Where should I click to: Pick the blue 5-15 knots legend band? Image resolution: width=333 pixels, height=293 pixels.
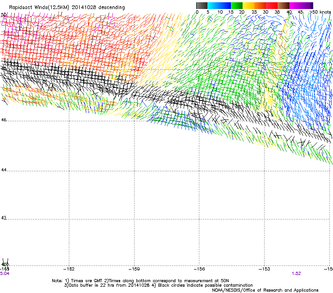[219, 5]
